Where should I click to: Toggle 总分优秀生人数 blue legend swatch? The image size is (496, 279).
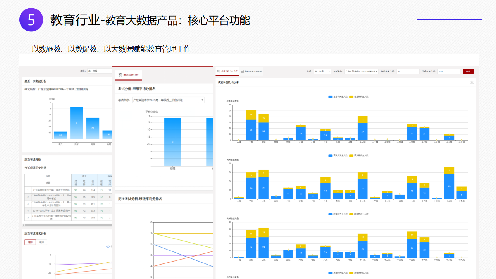(x=330, y=96)
